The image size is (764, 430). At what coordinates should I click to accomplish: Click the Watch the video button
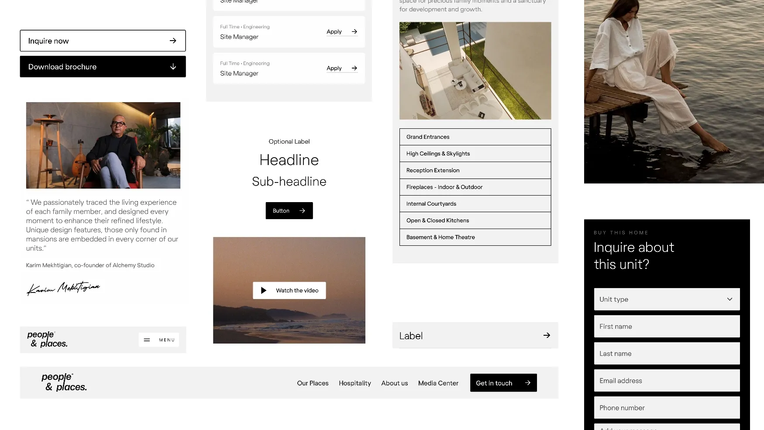[289, 290]
